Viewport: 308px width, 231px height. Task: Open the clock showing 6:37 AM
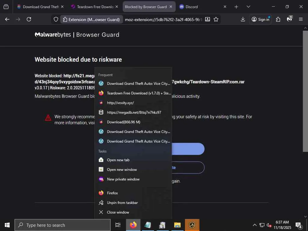[282, 225]
